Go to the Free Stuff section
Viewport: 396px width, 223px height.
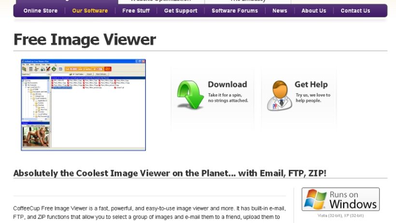click(136, 11)
